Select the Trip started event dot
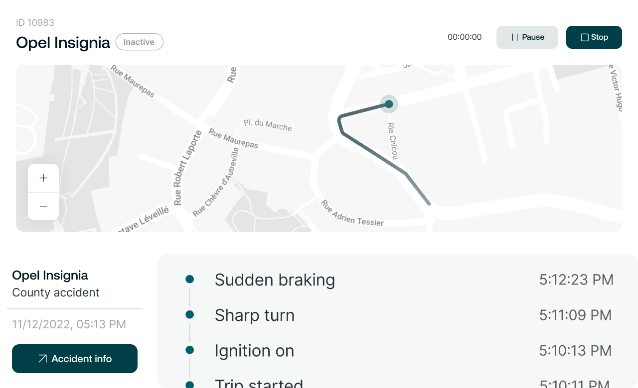 (189, 384)
